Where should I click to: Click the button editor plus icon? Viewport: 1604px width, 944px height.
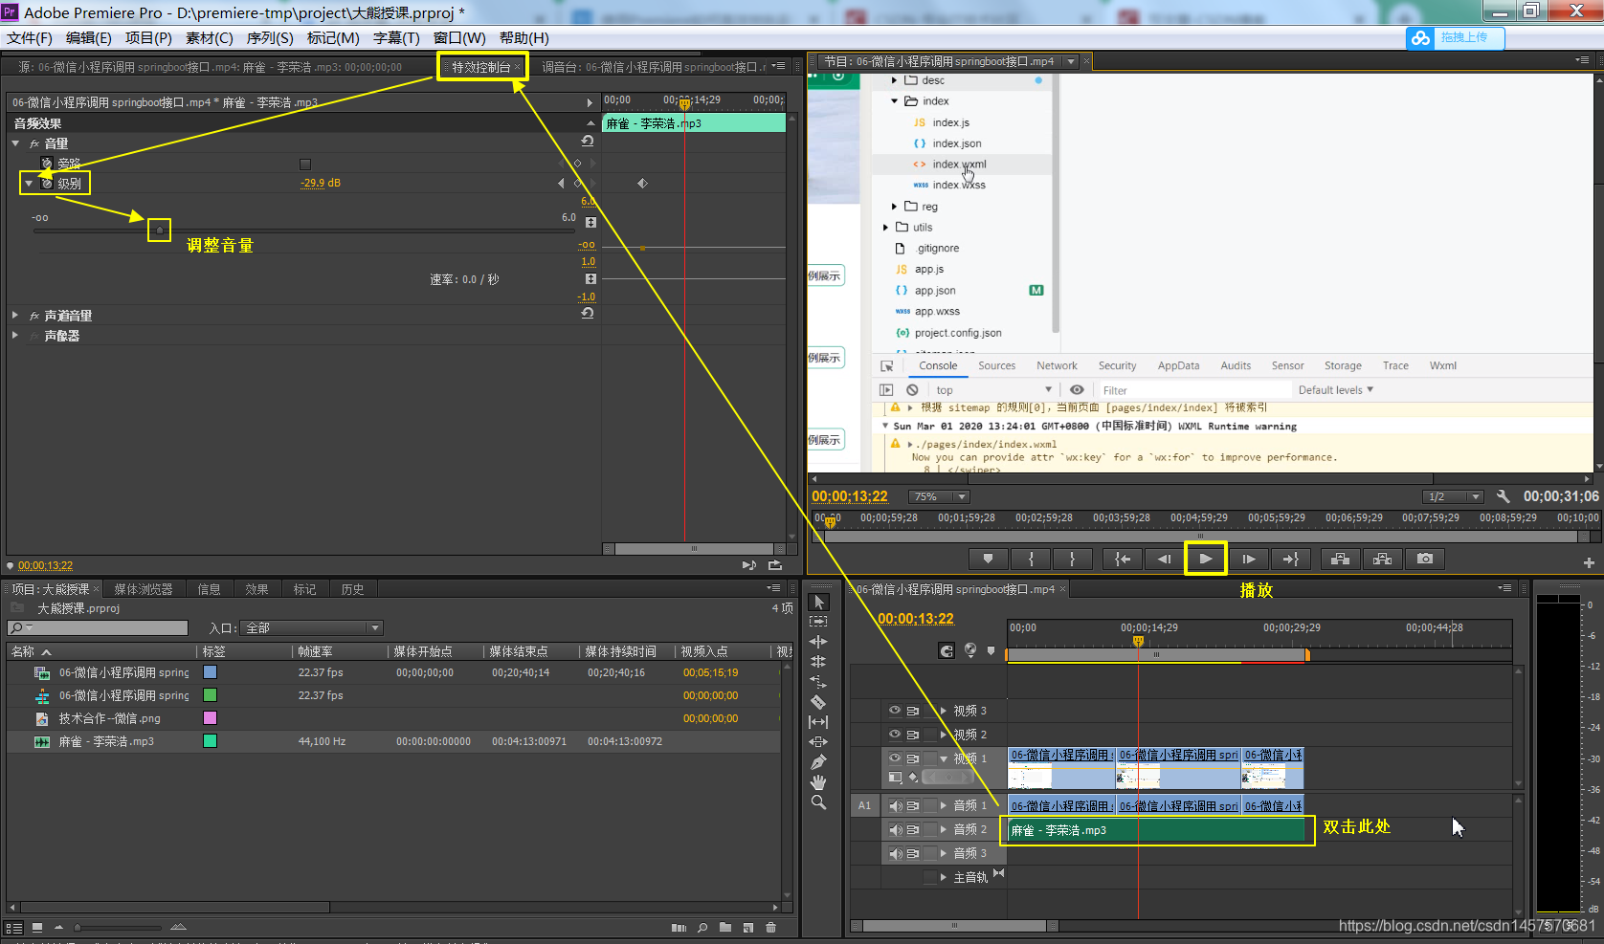coord(1589,562)
